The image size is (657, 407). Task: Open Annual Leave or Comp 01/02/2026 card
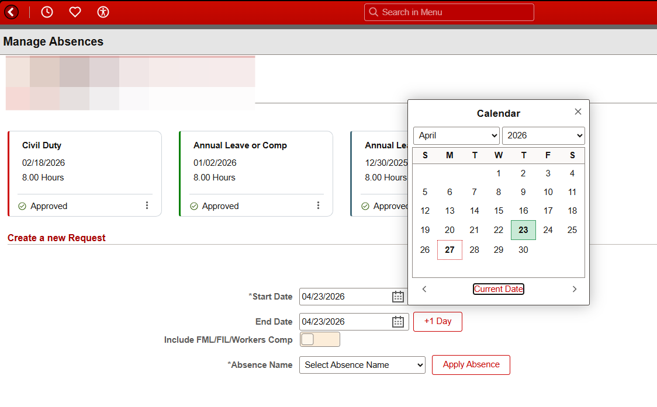click(x=256, y=174)
